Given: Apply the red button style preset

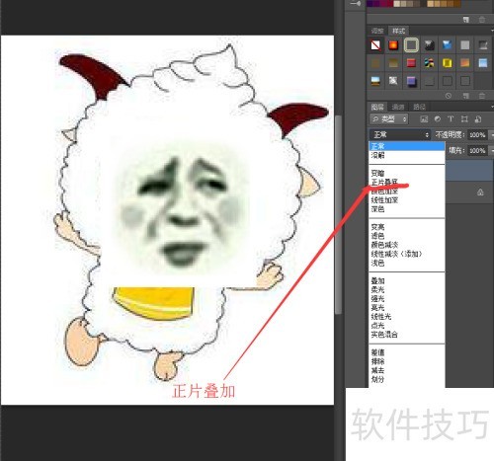Looking at the screenshot, I should [x=411, y=63].
